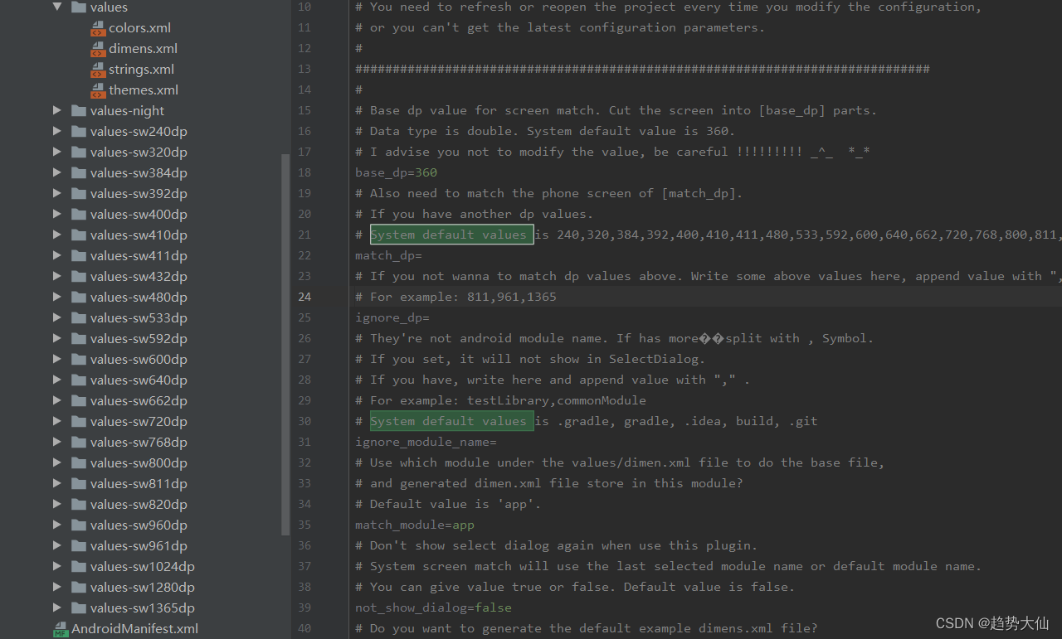Viewport: 1062px width, 639px height.
Task: Expand the values-sw410dp folder arrow
Action: [x=57, y=235]
